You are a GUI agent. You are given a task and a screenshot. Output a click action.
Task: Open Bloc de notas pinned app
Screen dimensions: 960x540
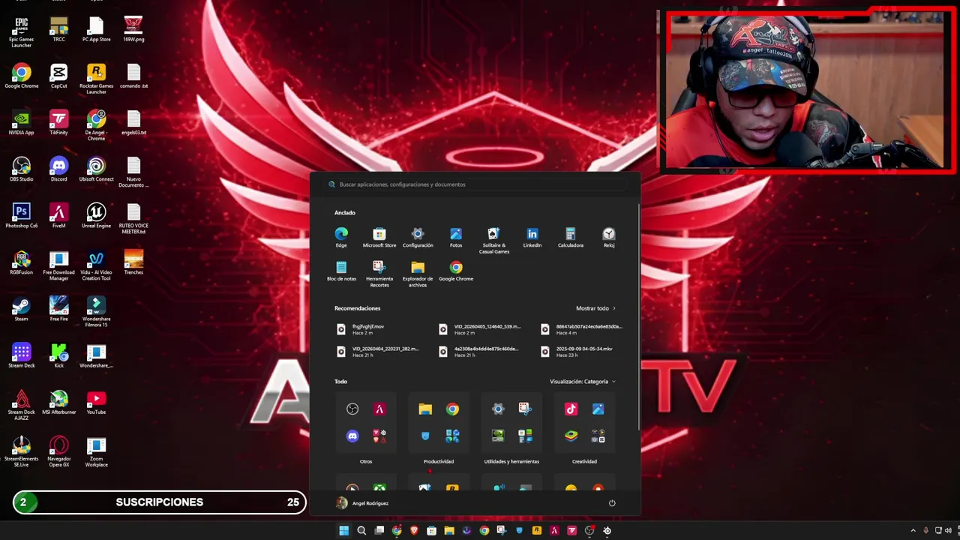(341, 271)
